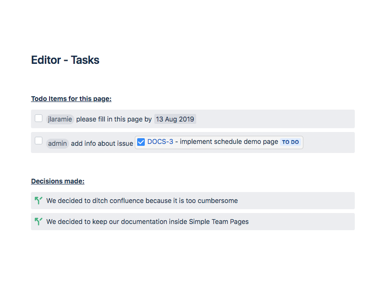Viewport: 381px width, 305px height.
Task: Click the jlaramie user mention
Action: (60, 119)
